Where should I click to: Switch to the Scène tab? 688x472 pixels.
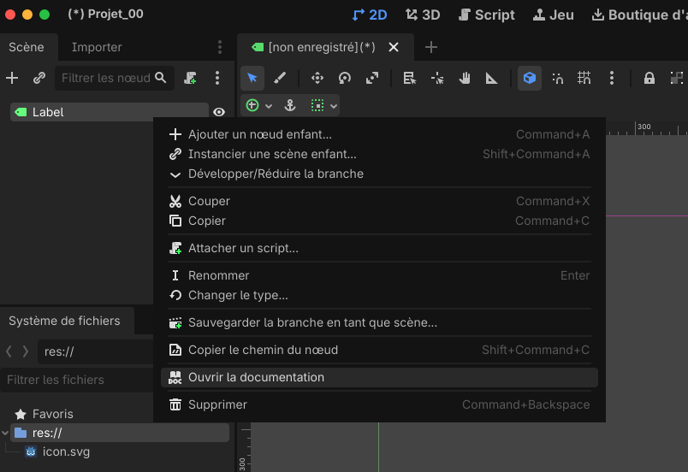coord(27,47)
